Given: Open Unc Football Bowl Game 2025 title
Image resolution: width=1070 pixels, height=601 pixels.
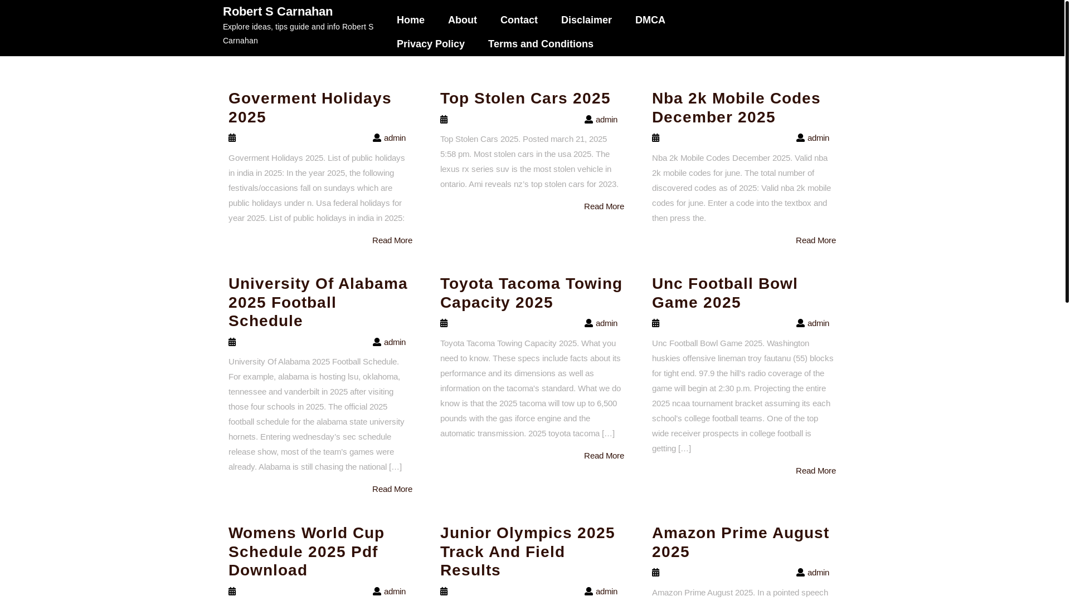Looking at the screenshot, I should pos(724,293).
